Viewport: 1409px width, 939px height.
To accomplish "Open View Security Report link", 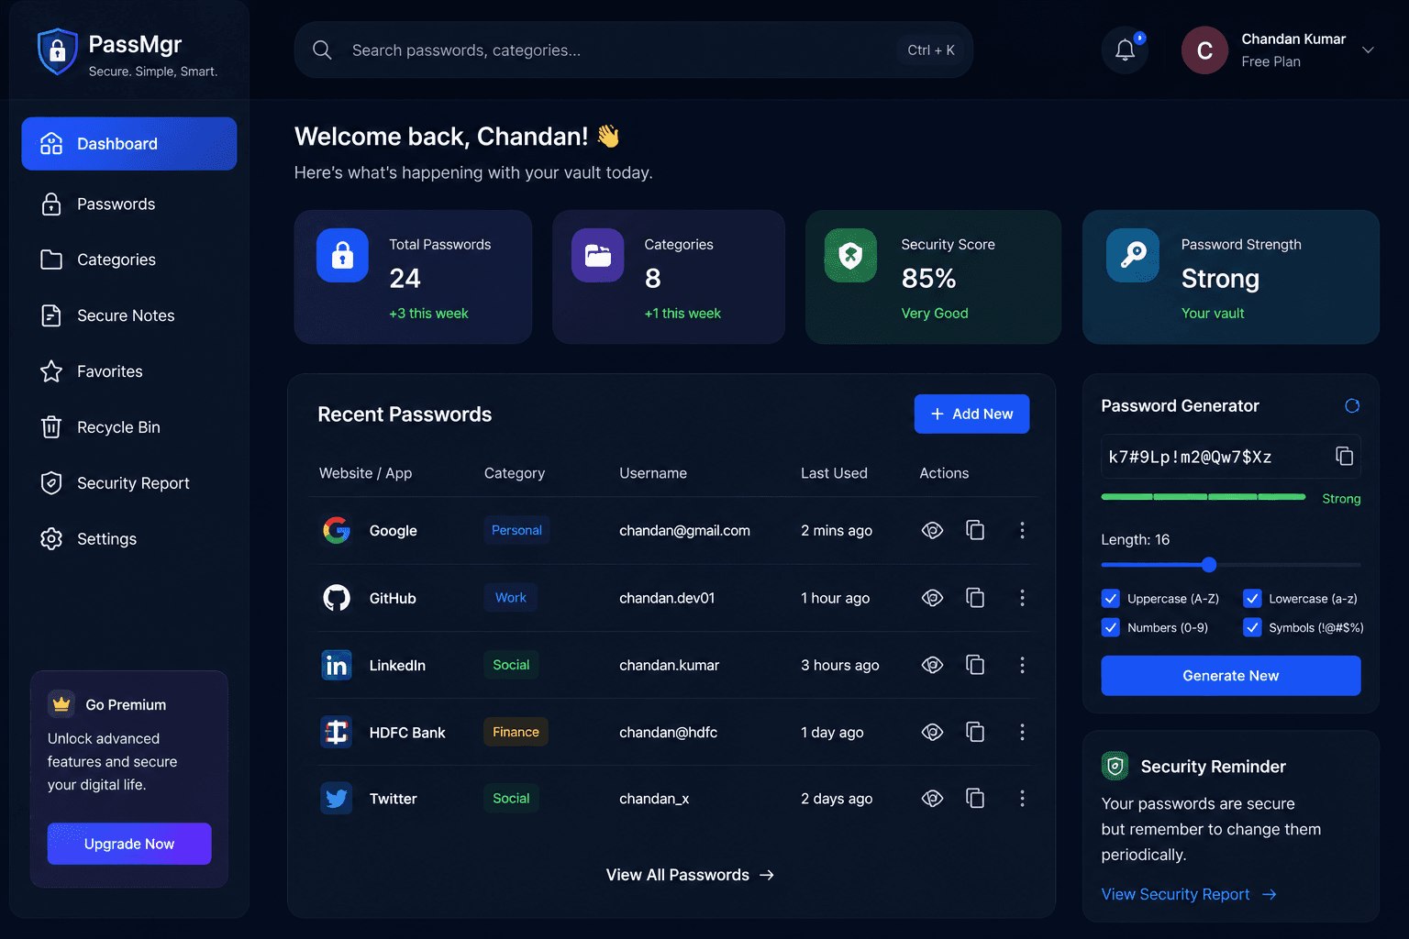I will point(1189,894).
